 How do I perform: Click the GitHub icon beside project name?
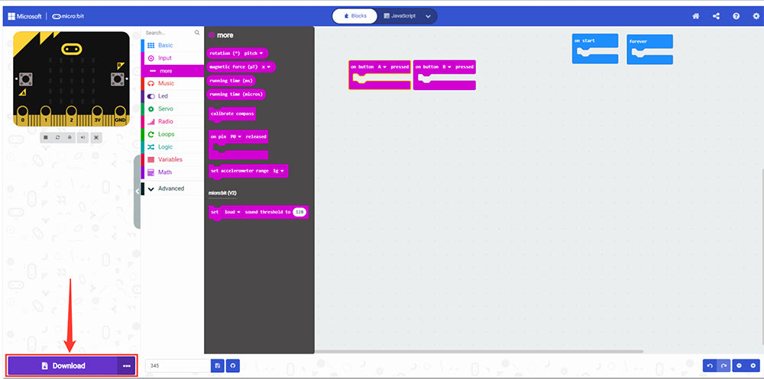pyautogui.click(x=232, y=366)
